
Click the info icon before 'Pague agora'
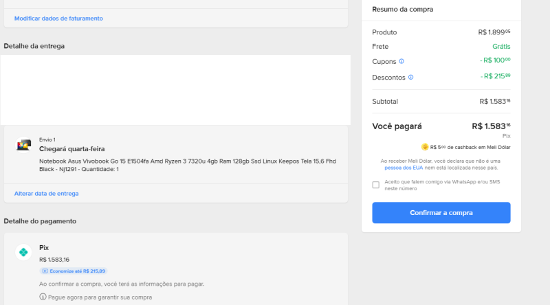click(43, 297)
